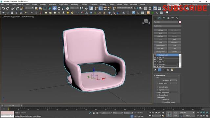Activate the Select and Move tool

54,9
